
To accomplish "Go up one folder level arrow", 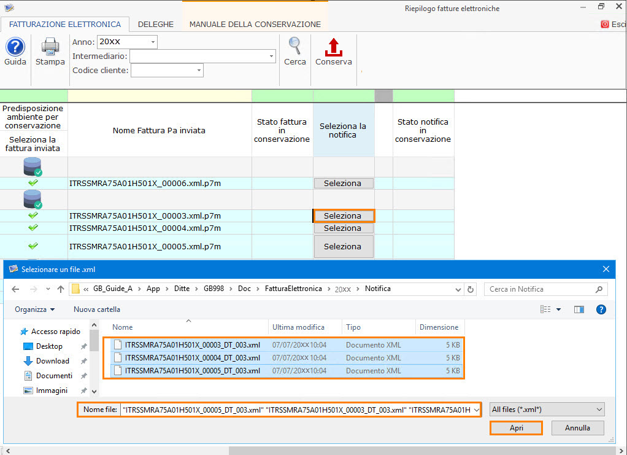I will (x=61, y=289).
